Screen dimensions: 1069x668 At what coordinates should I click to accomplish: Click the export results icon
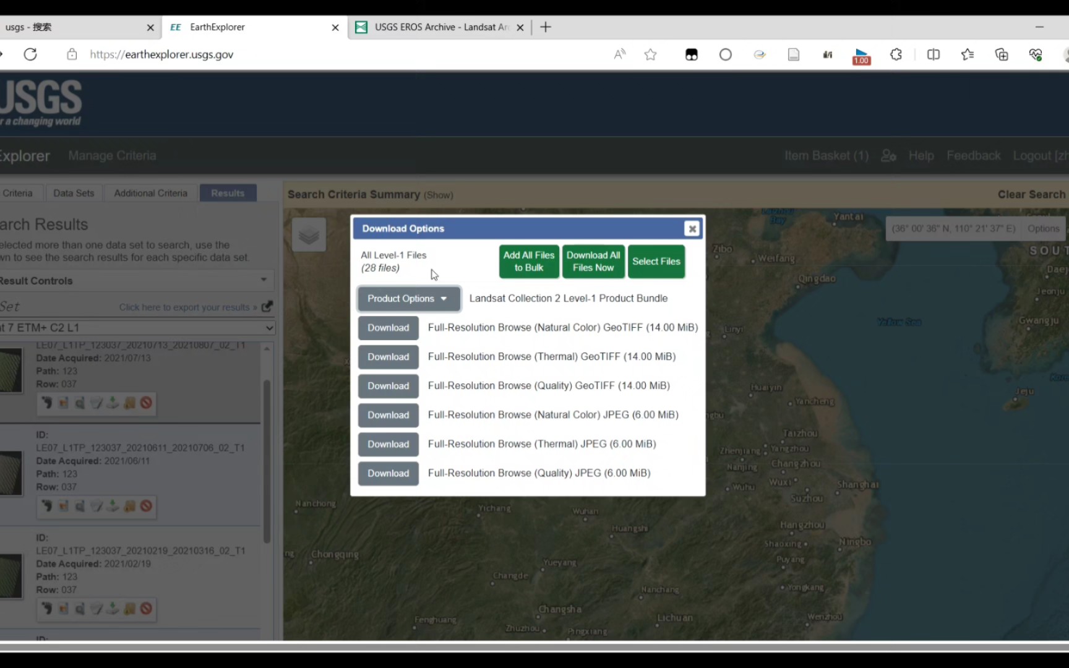point(267,307)
